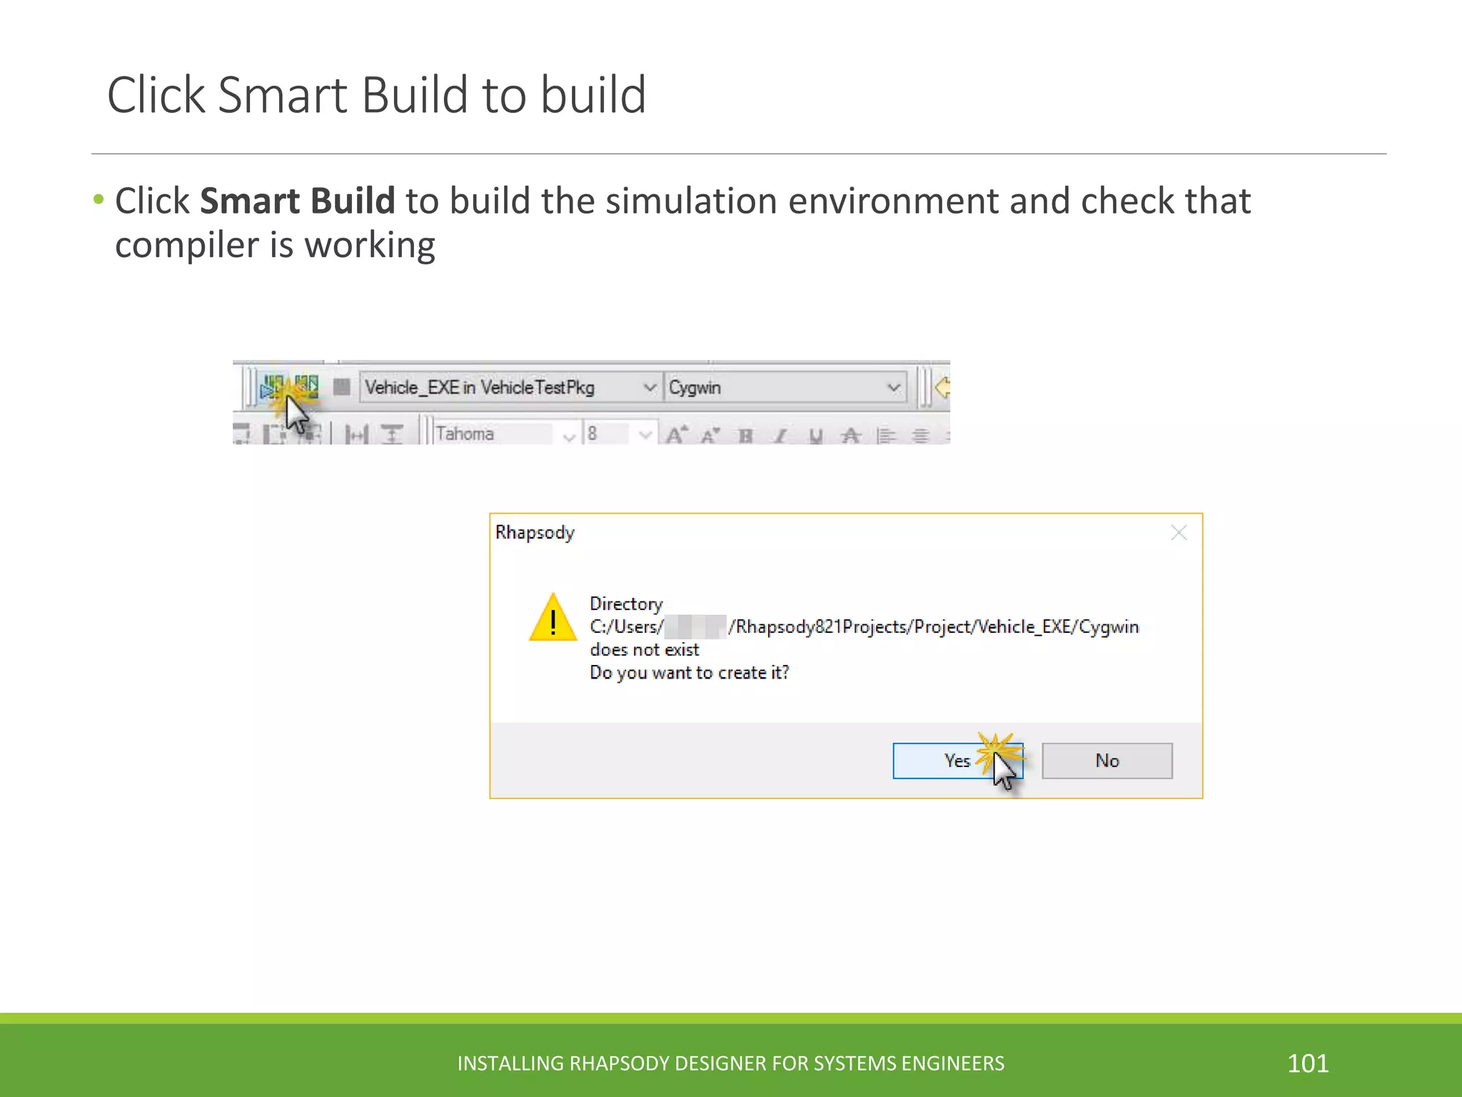Open the font size 8 dropdown
This screenshot has width=1462, height=1097.
(620, 433)
